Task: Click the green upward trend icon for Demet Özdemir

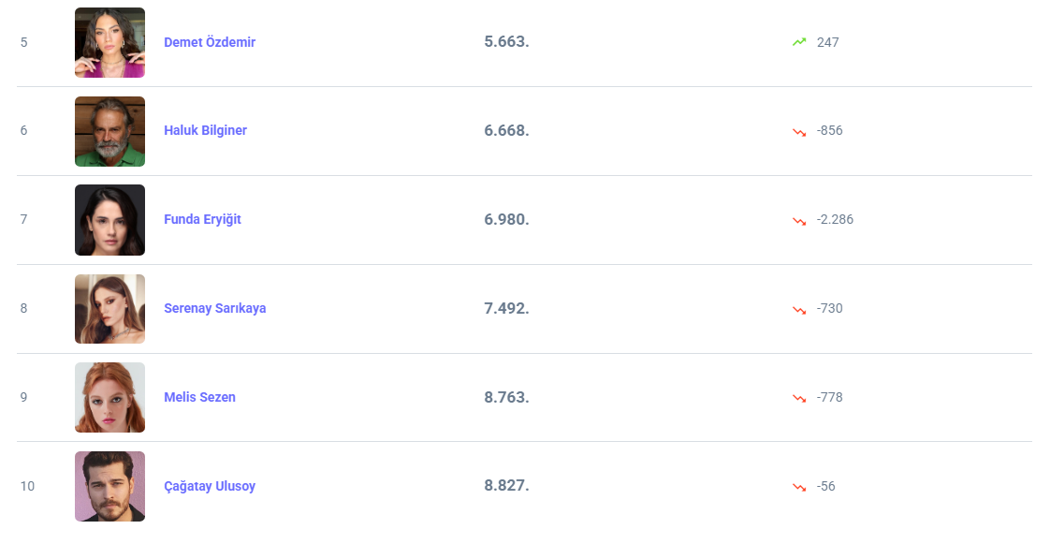Action: point(798,42)
